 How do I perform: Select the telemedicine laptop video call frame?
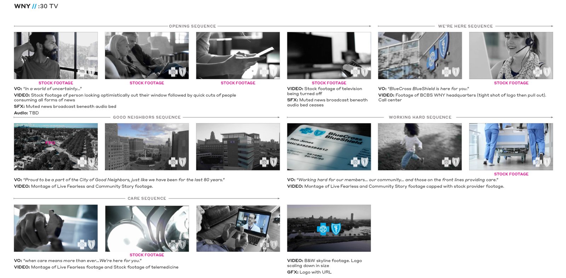pyautogui.click(x=238, y=228)
